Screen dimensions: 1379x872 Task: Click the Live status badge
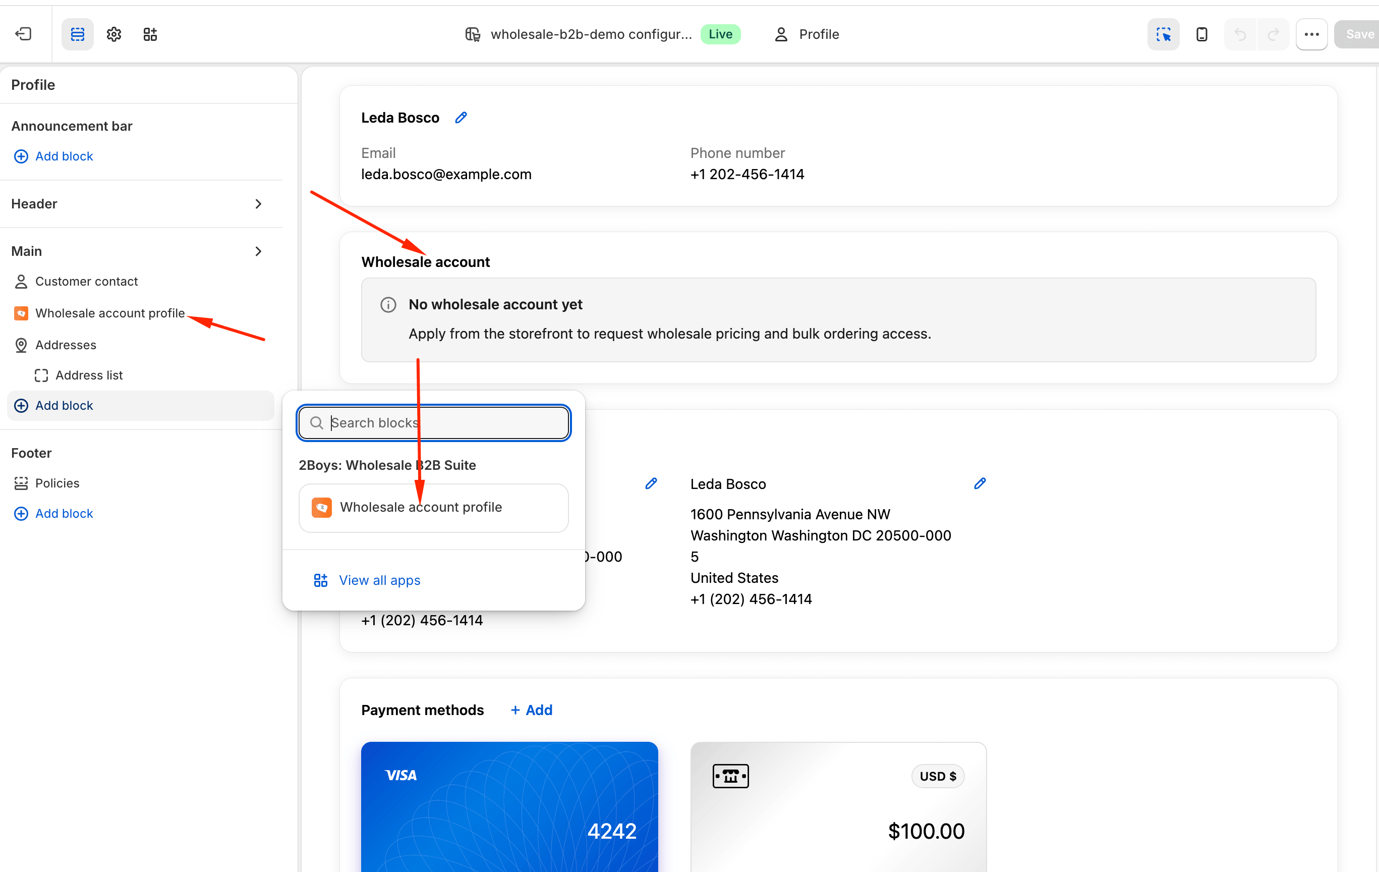(x=720, y=34)
